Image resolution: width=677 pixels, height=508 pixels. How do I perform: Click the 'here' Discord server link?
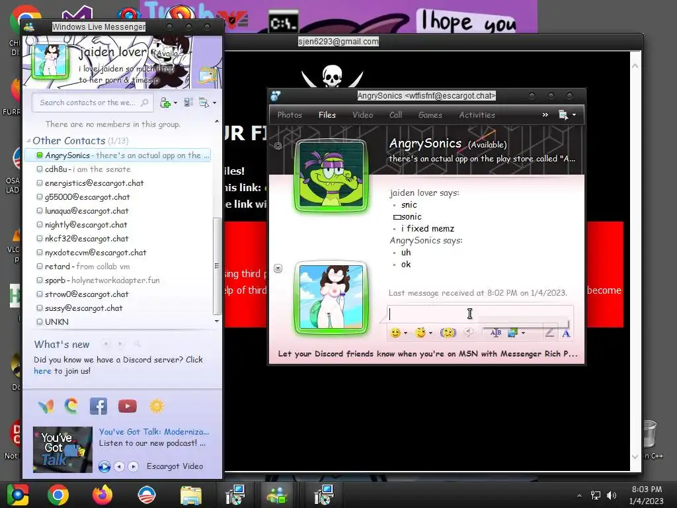coord(42,370)
